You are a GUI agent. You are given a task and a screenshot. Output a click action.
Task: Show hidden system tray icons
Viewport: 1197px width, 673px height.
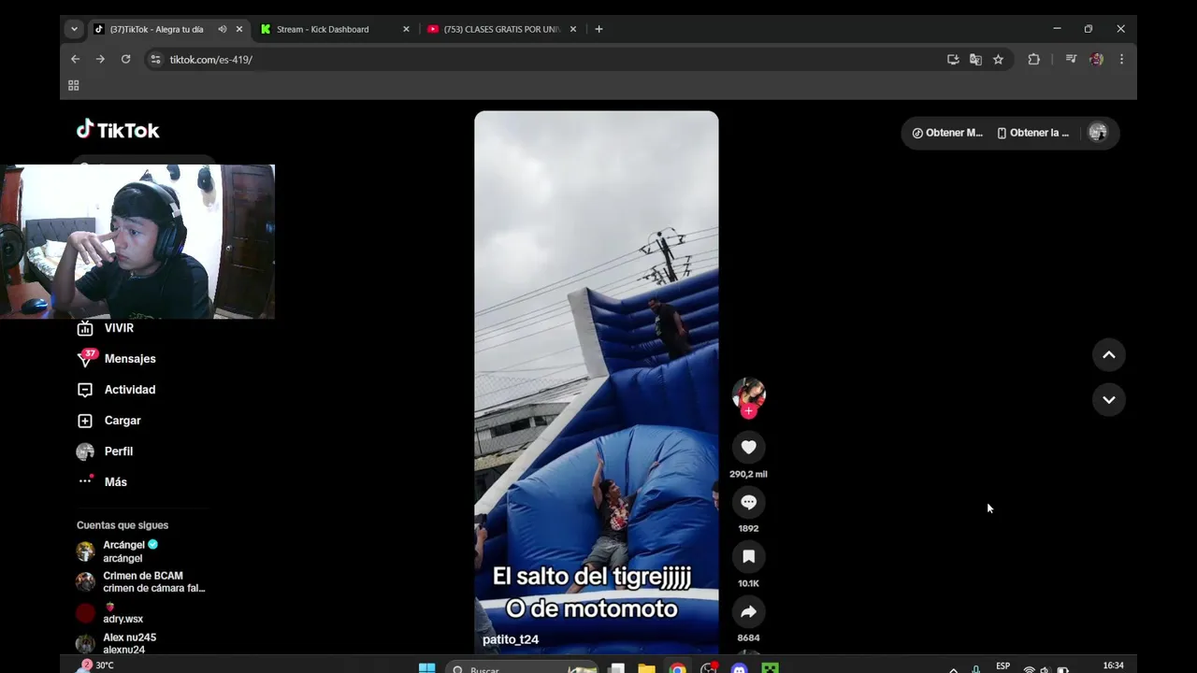pos(953,668)
